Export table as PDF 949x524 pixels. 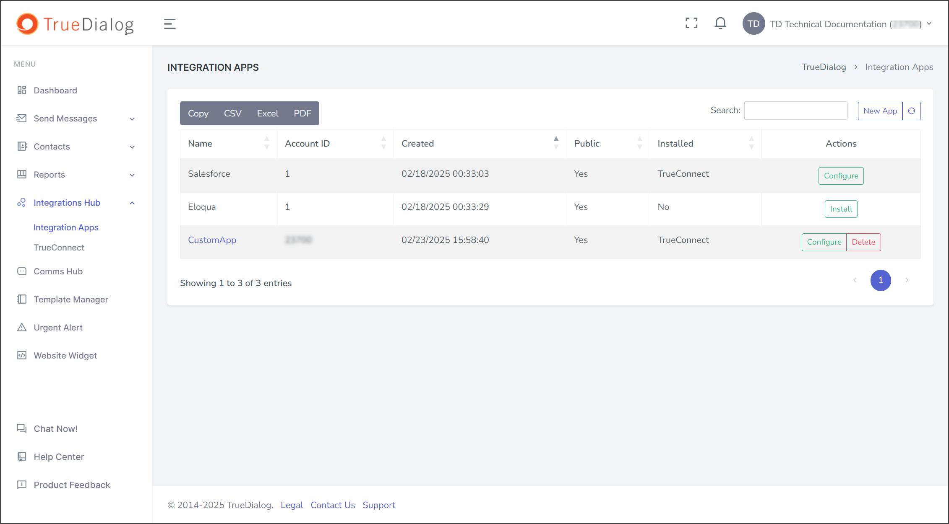(x=302, y=113)
